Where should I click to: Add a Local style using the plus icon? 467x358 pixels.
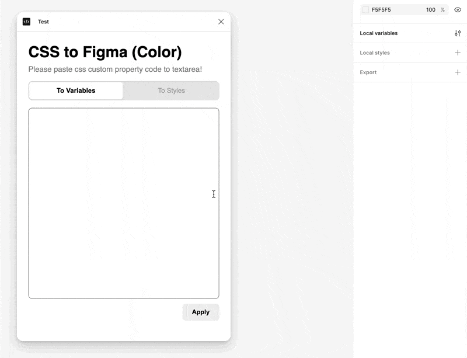pos(458,53)
